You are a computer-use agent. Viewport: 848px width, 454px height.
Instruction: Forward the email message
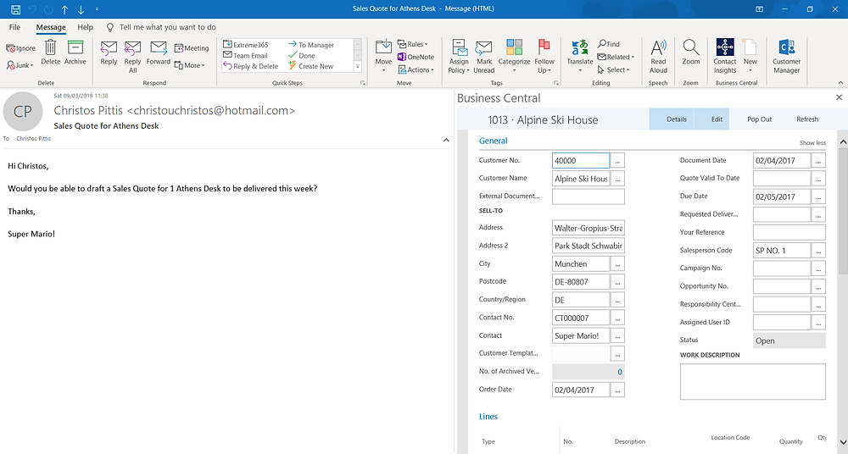tap(159, 53)
